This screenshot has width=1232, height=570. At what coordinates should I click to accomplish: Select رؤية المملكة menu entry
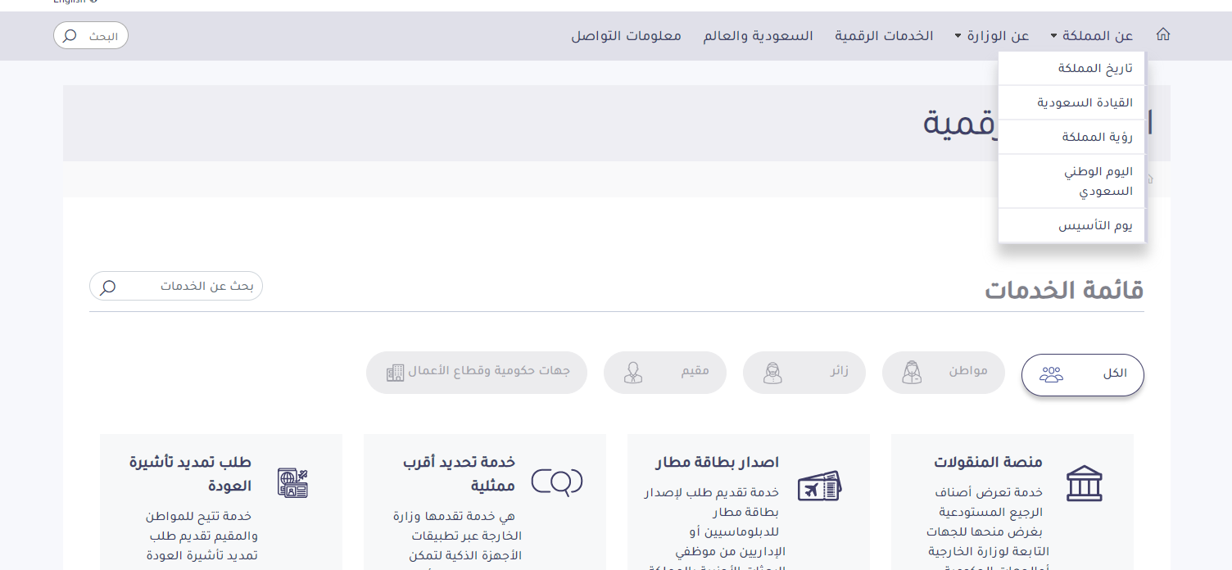(1097, 138)
